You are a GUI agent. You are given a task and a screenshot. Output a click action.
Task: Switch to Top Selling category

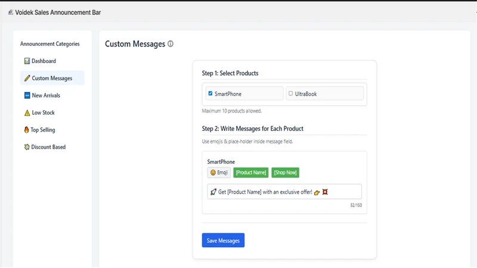point(52,130)
